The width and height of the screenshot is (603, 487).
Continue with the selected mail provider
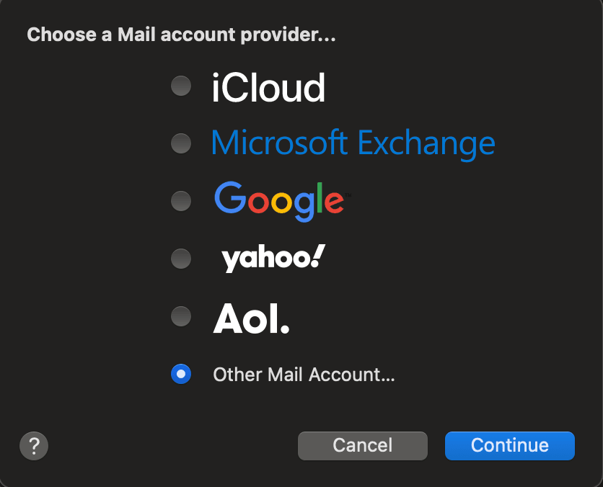pos(509,445)
